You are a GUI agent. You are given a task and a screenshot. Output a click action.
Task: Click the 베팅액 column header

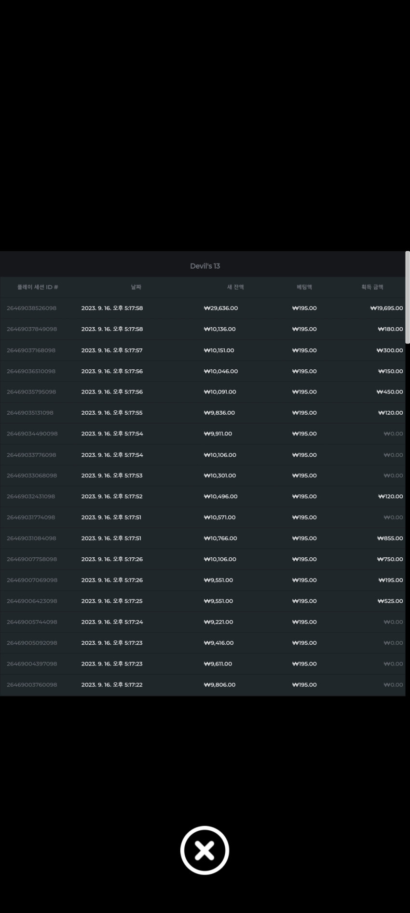tap(304, 287)
